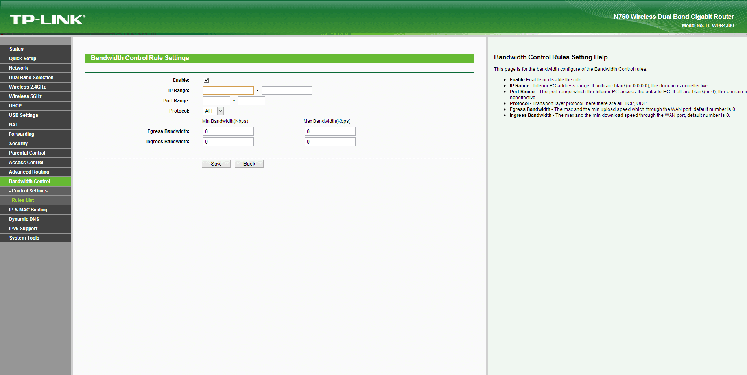This screenshot has height=375, width=747.
Task: Click the Back button
Action: pyautogui.click(x=249, y=164)
